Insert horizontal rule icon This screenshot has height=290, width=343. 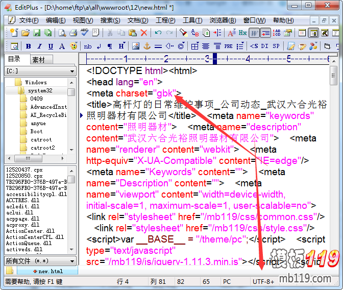tap(158, 46)
